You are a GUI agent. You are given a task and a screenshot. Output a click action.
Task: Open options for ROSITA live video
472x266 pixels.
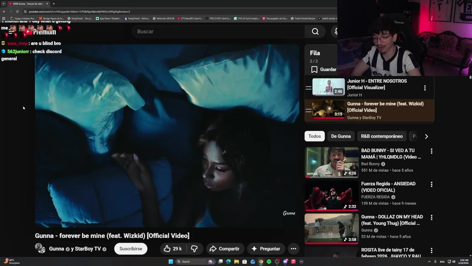click(x=431, y=250)
